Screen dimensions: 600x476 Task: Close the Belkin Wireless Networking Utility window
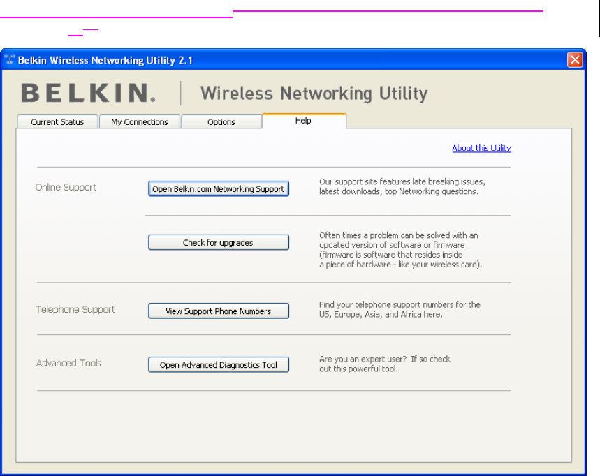coord(575,59)
